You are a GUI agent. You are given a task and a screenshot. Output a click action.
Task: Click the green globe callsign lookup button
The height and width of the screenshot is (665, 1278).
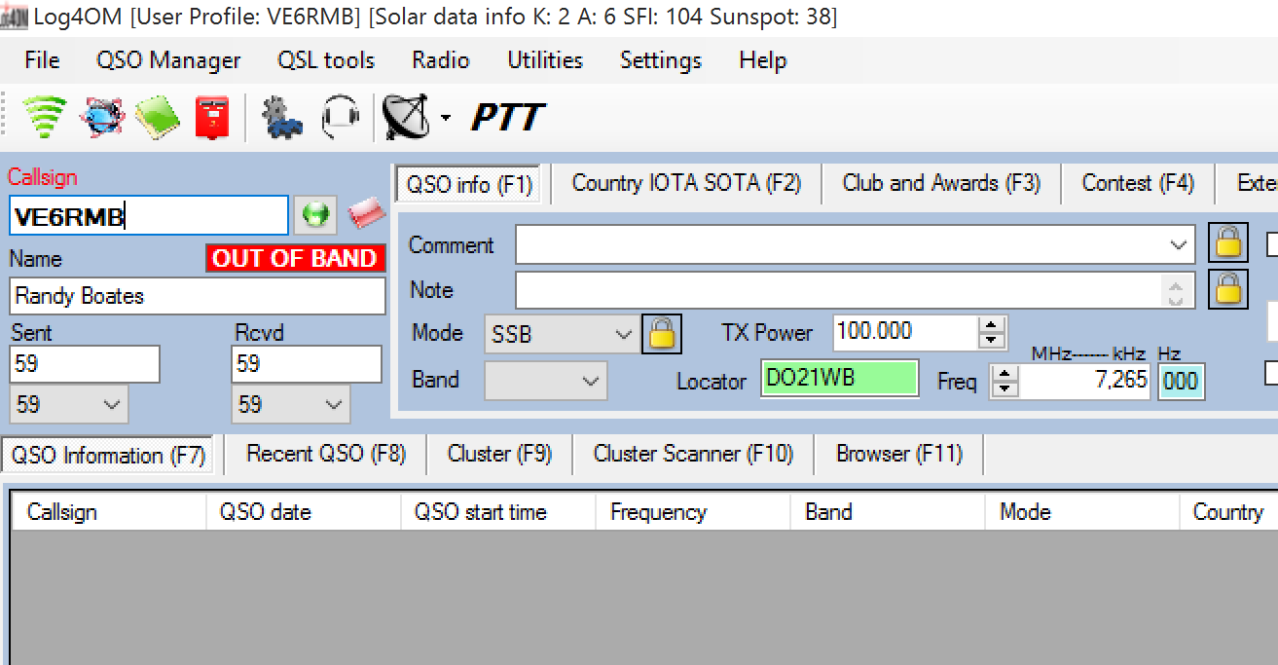315,215
